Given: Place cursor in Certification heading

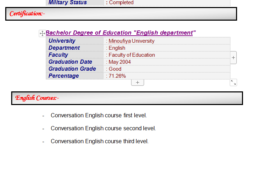Looking at the screenshot, I should (x=27, y=14).
